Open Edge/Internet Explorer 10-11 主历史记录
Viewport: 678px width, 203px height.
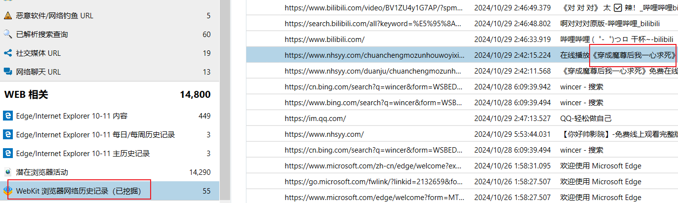[x=109, y=153]
